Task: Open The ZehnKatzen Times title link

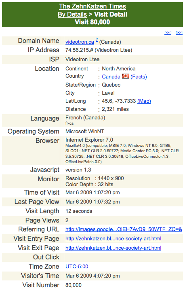Action: pyautogui.click(x=92, y=6)
